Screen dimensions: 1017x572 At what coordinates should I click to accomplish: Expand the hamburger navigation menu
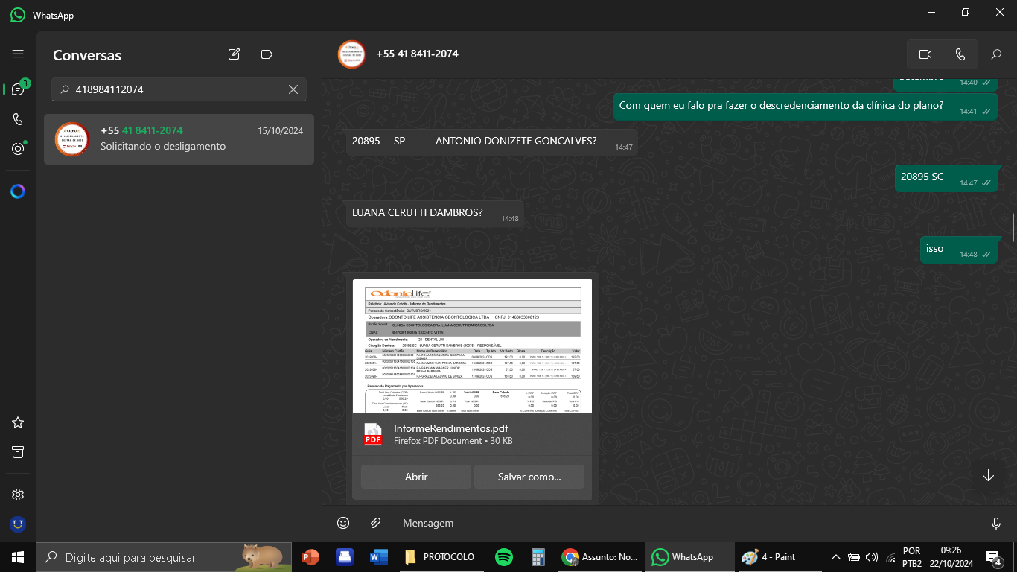pos(18,54)
